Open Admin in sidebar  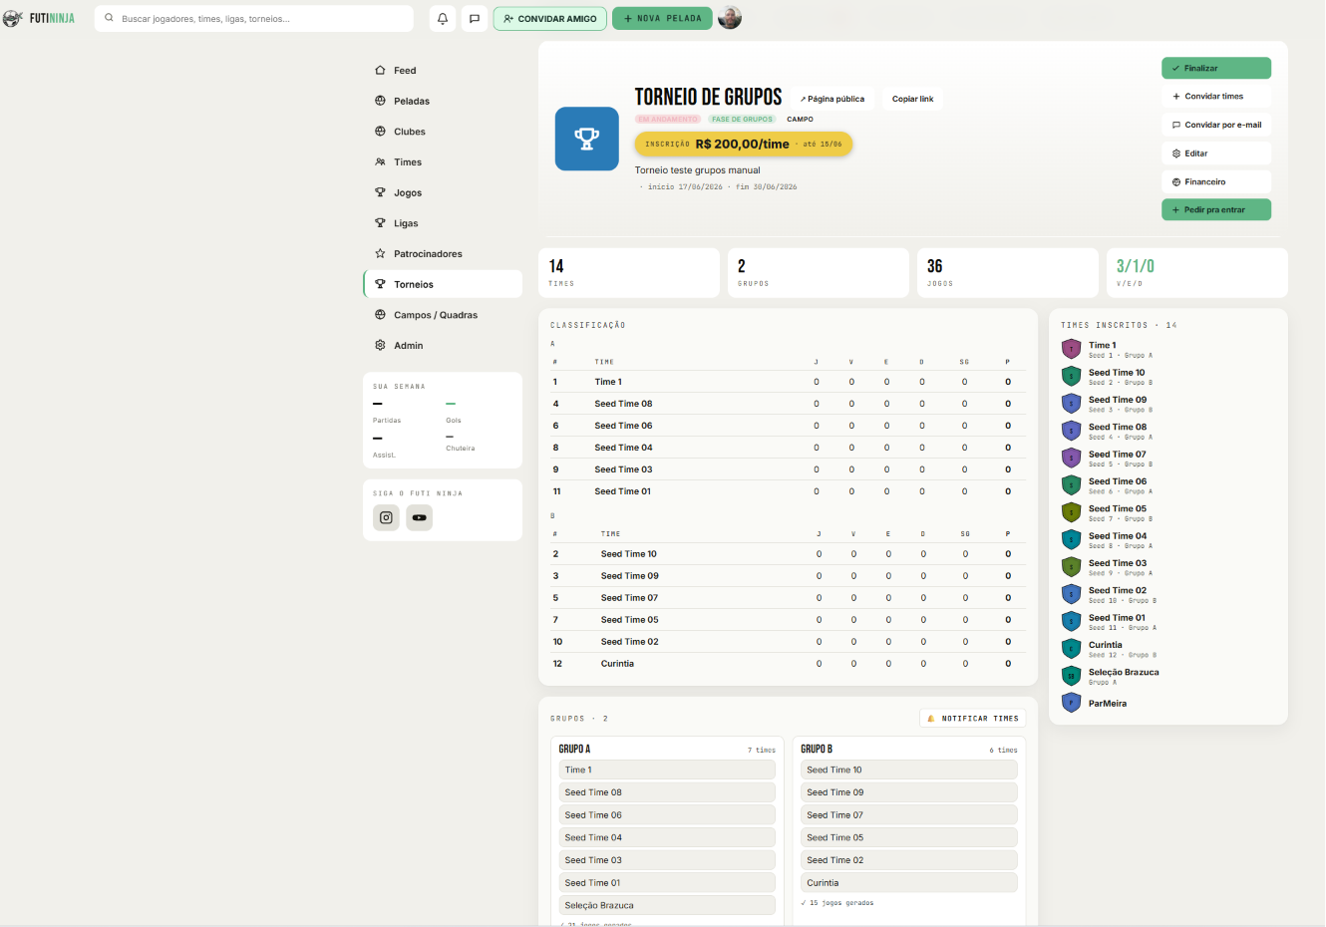pos(443,345)
